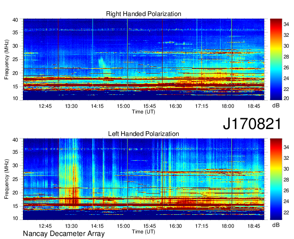Click the upper plot 'Frequency (MHz)' axis label

tap(6, 59)
